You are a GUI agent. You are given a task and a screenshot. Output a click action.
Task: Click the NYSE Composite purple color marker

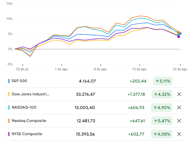[x=9, y=134]
